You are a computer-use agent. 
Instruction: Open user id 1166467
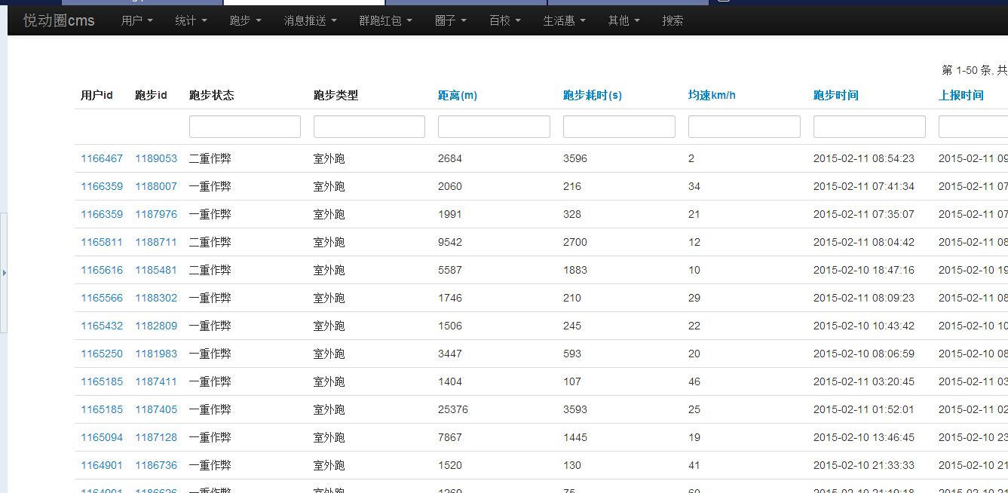(102, 158)
